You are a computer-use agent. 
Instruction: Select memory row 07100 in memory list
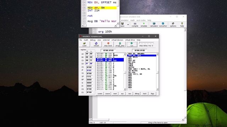pos(110,54)
